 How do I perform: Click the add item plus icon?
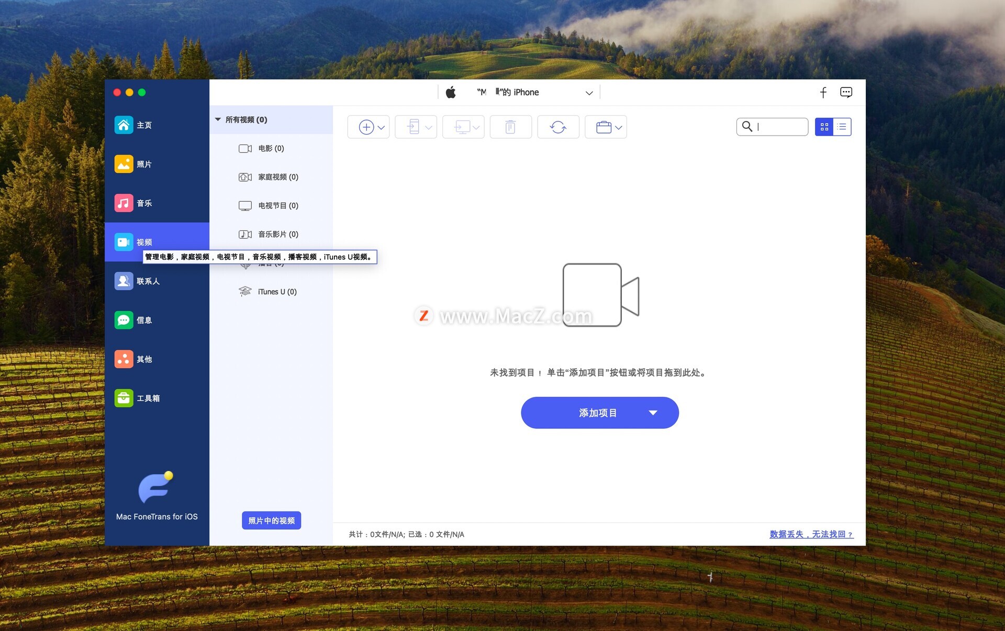tap(366, 127)
